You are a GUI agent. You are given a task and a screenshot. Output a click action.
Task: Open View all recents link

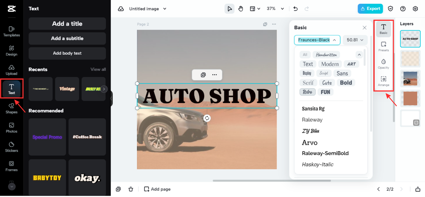coord(98,69)
